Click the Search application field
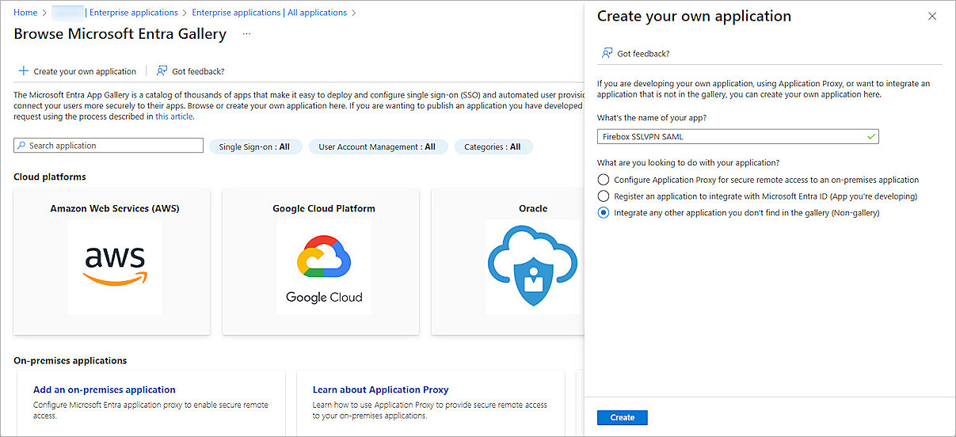956x437 pixels. (x=109, y=146)
